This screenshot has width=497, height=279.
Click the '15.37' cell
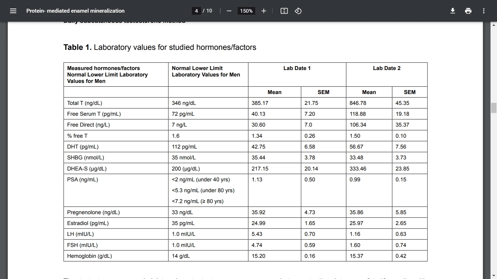(356, 256)
